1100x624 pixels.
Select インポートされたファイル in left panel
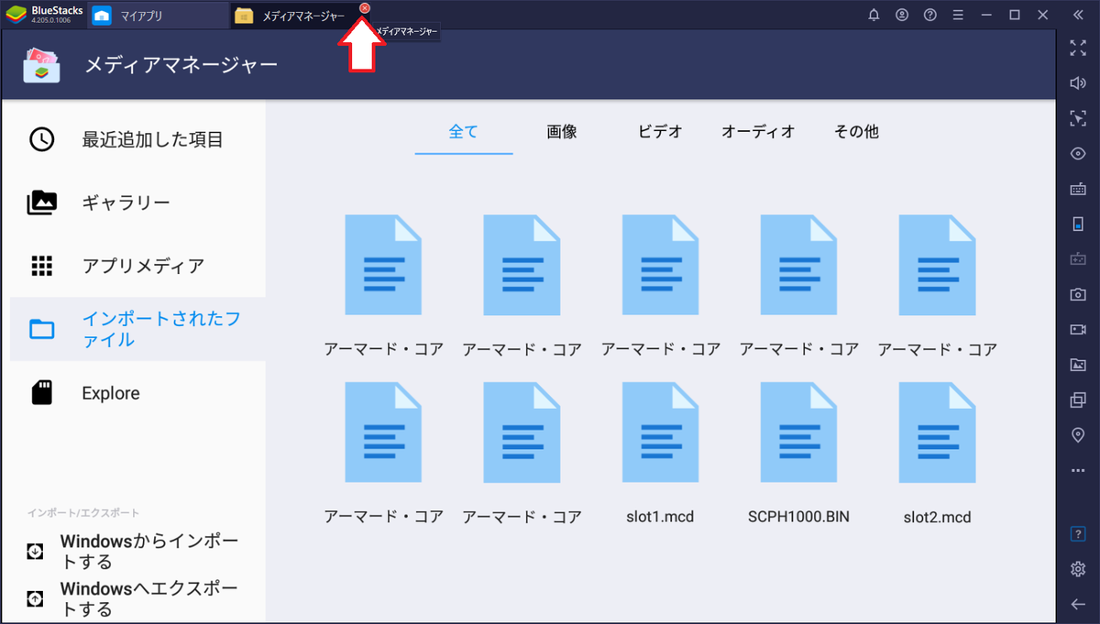coord(137,329)
